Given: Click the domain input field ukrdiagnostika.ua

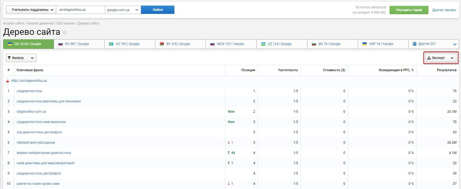Looking at the screenshot, I should point(80,10).
